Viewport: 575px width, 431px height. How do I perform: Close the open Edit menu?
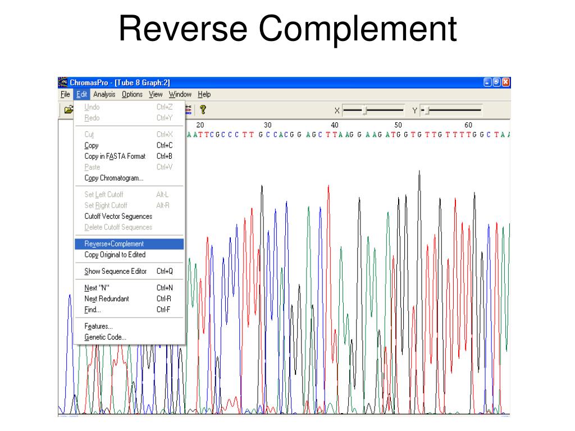[x=81, y=94]
